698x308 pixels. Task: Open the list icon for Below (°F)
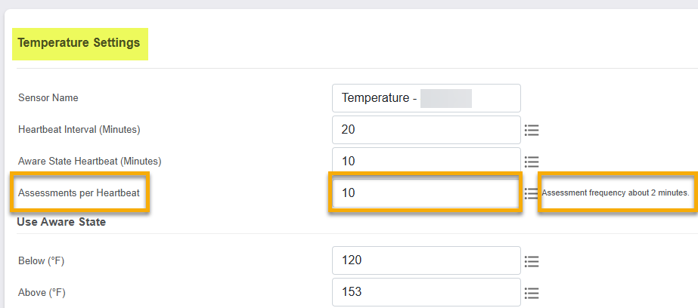[x=532, y=261]
